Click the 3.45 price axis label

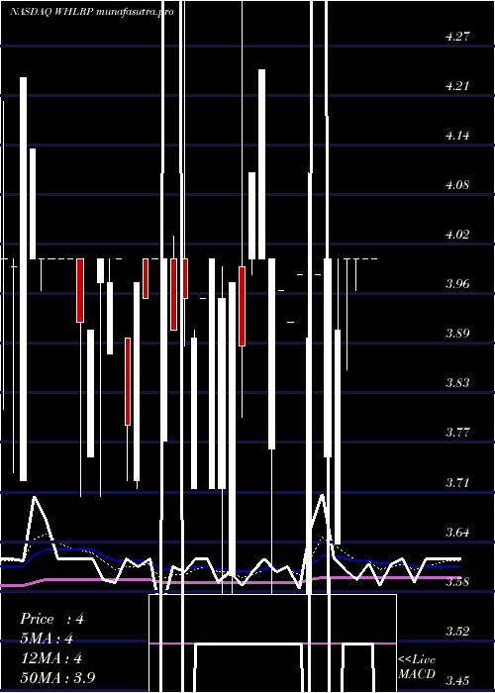457,681
